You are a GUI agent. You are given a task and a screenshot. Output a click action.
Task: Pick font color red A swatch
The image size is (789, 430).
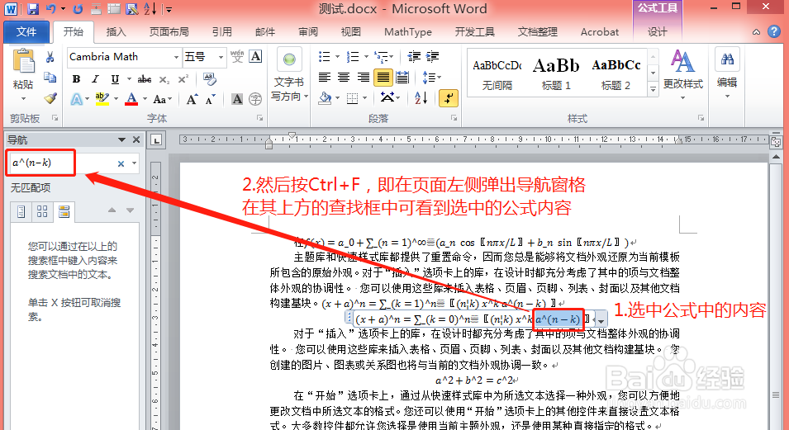pyautogui.click(x=131, y=98)
